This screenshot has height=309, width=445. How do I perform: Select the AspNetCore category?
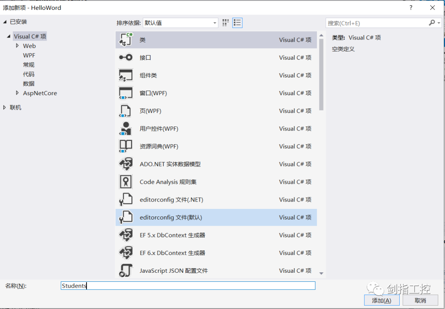40,93
